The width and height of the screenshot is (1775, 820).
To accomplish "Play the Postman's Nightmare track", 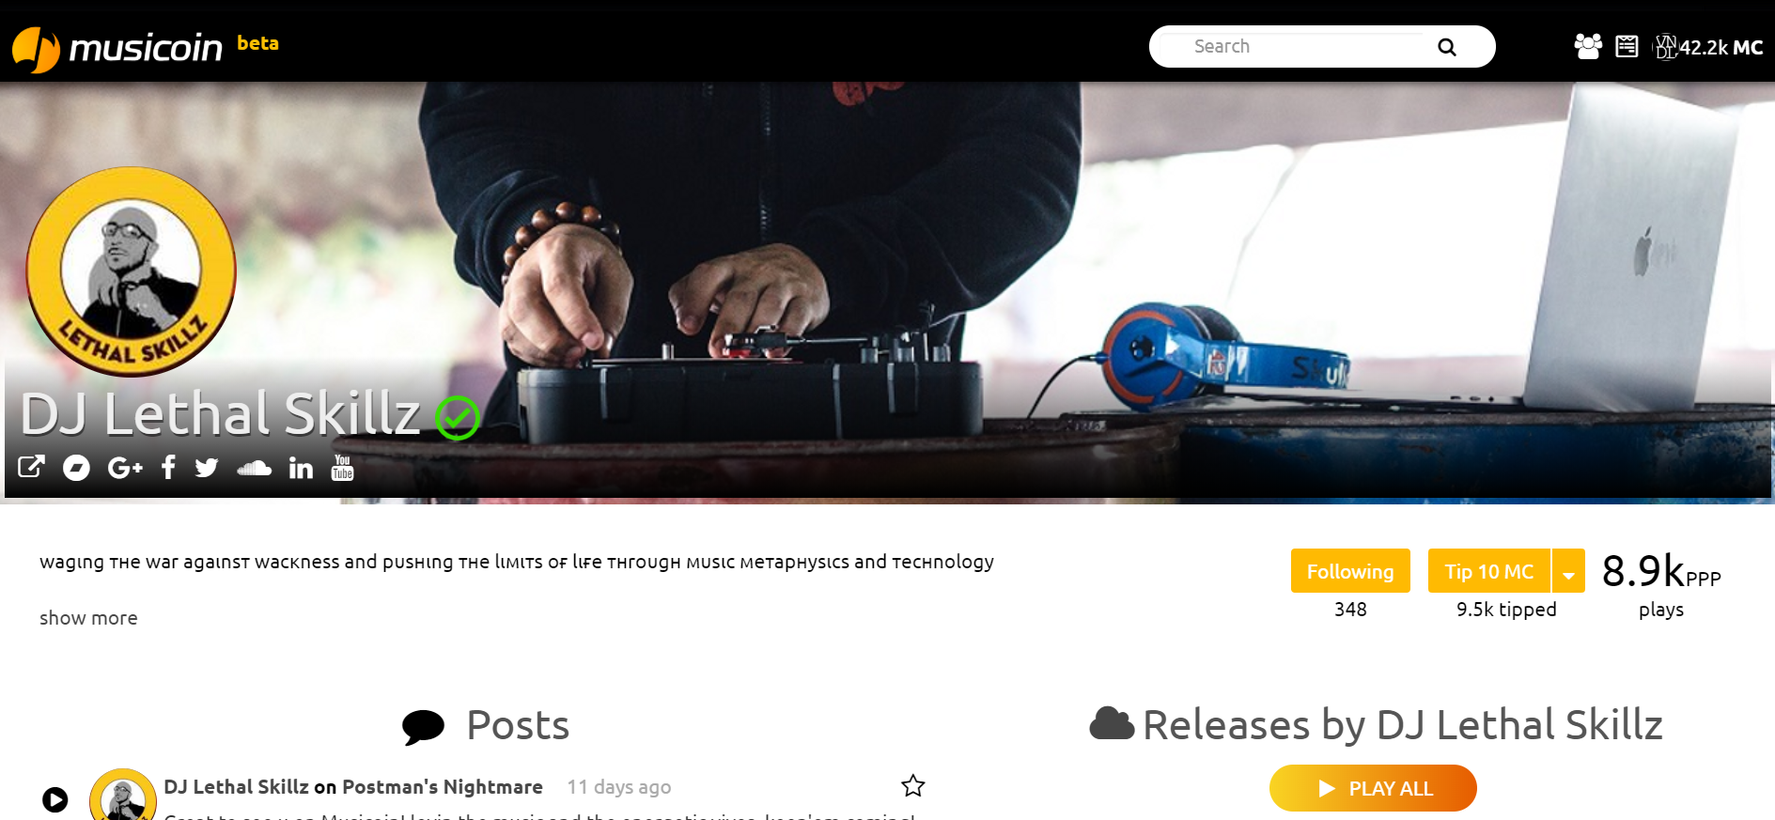I will (55, 799).
